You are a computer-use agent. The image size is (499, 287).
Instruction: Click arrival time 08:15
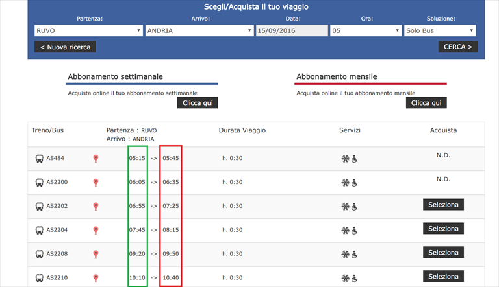click(x=171, y=230)
